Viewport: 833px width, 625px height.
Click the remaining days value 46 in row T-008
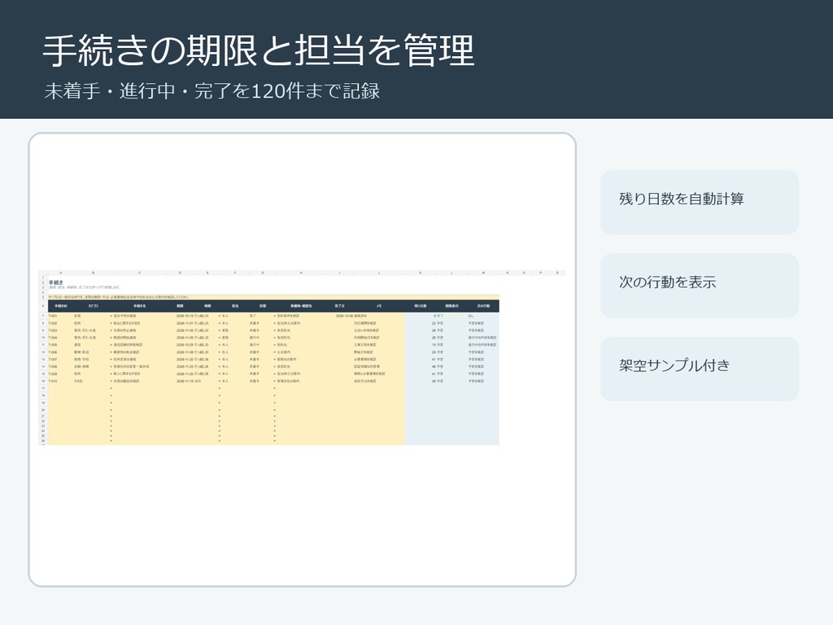coord(434,367)
